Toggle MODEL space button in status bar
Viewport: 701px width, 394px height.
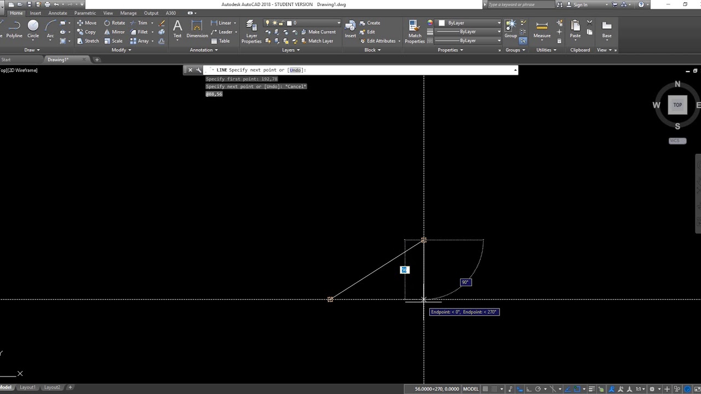pos(471,389)
